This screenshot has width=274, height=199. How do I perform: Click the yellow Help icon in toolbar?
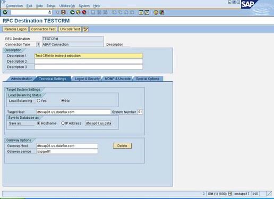coord(156,12)
